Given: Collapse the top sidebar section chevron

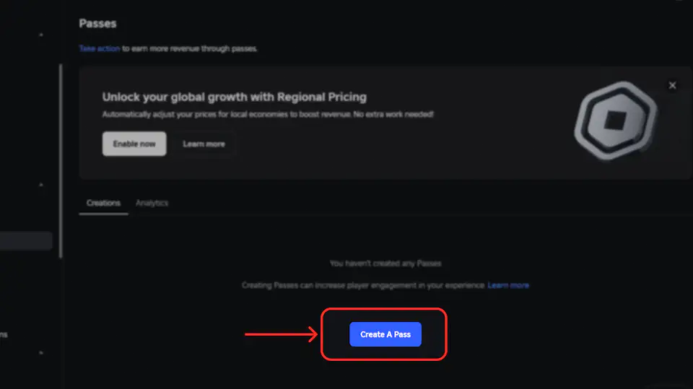Looking at the screenshot, I should tap(41, 35).
